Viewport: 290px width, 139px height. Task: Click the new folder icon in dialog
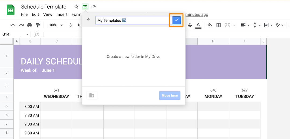tap(92, 95)
